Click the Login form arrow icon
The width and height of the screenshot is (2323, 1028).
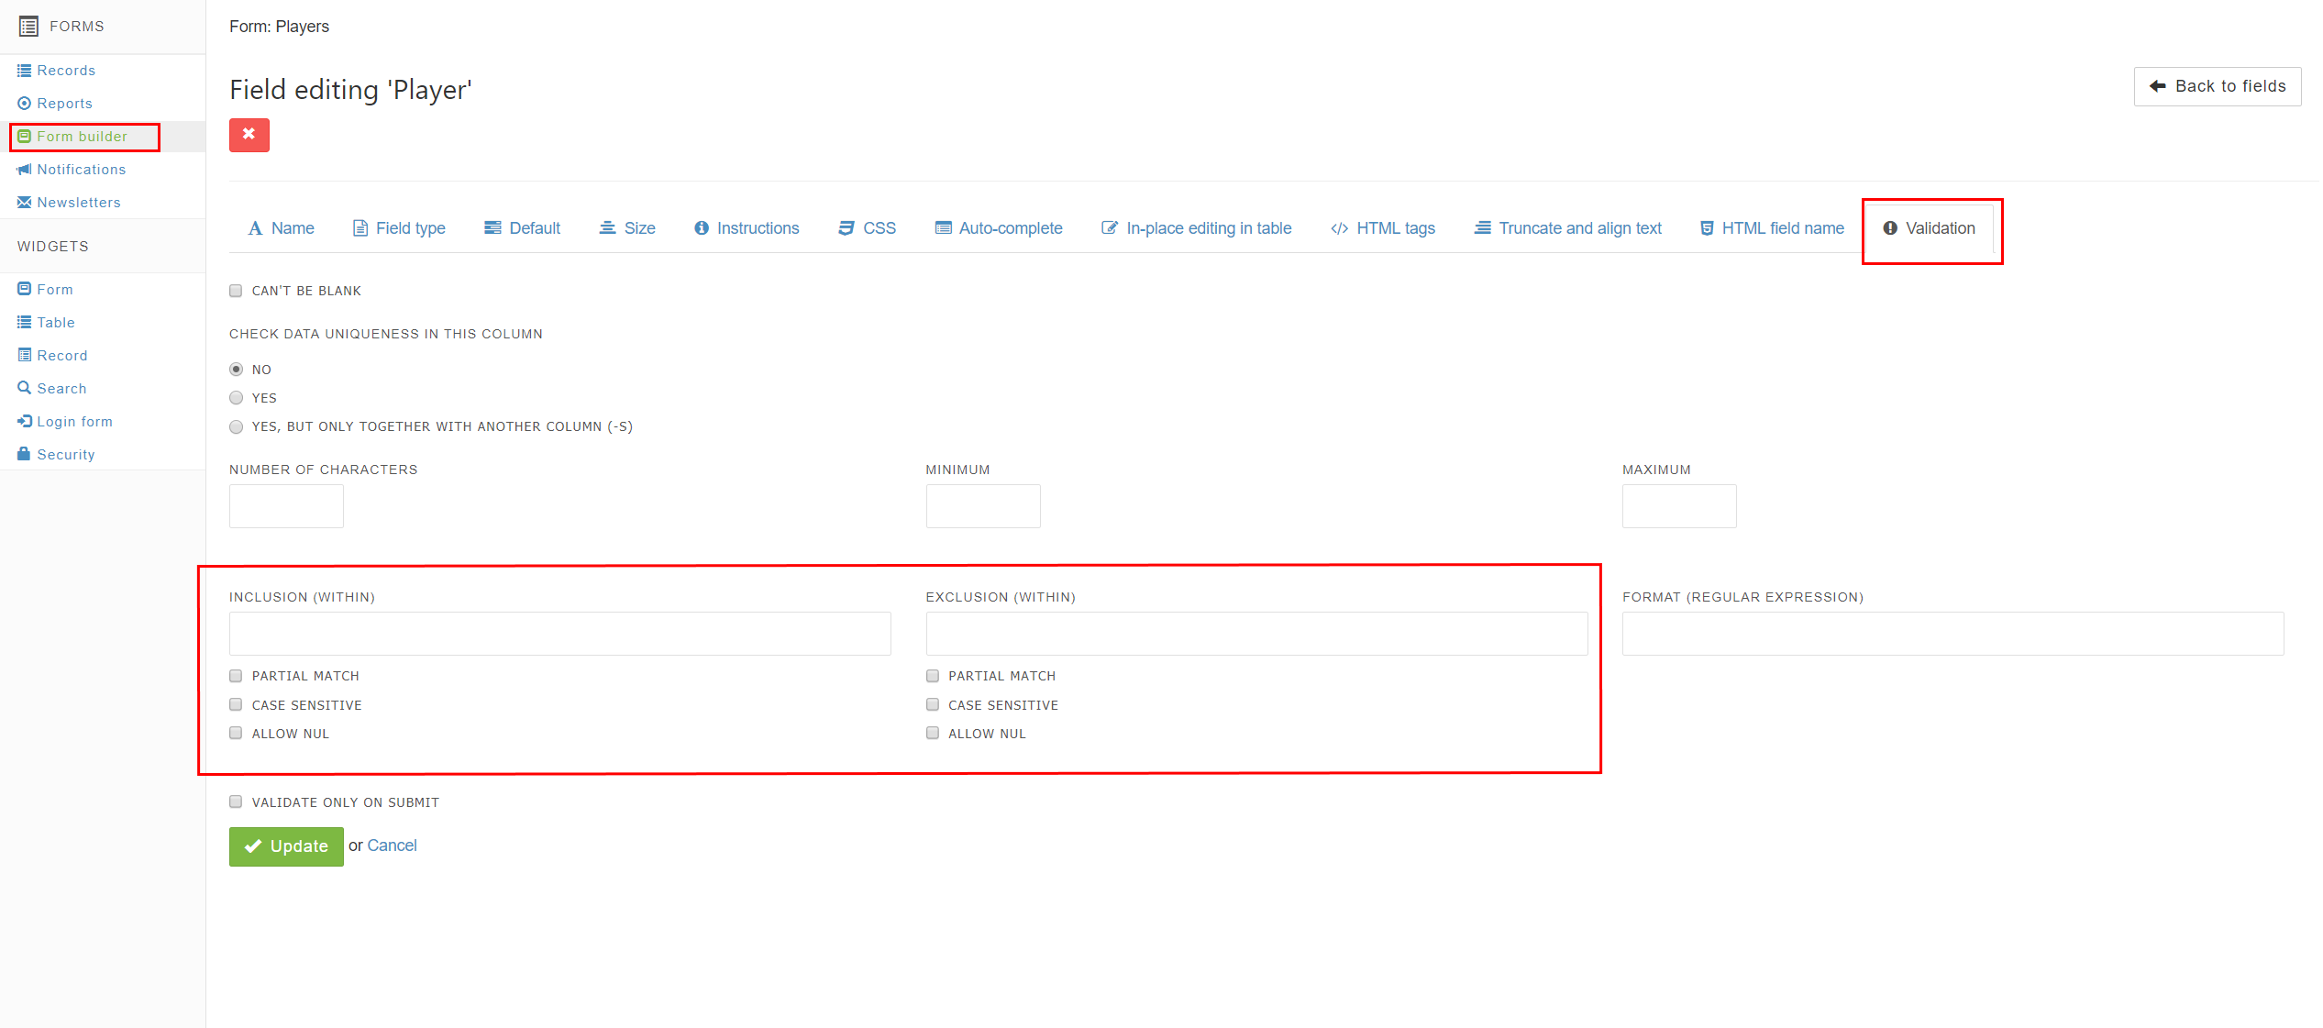(x=25, y=422)
